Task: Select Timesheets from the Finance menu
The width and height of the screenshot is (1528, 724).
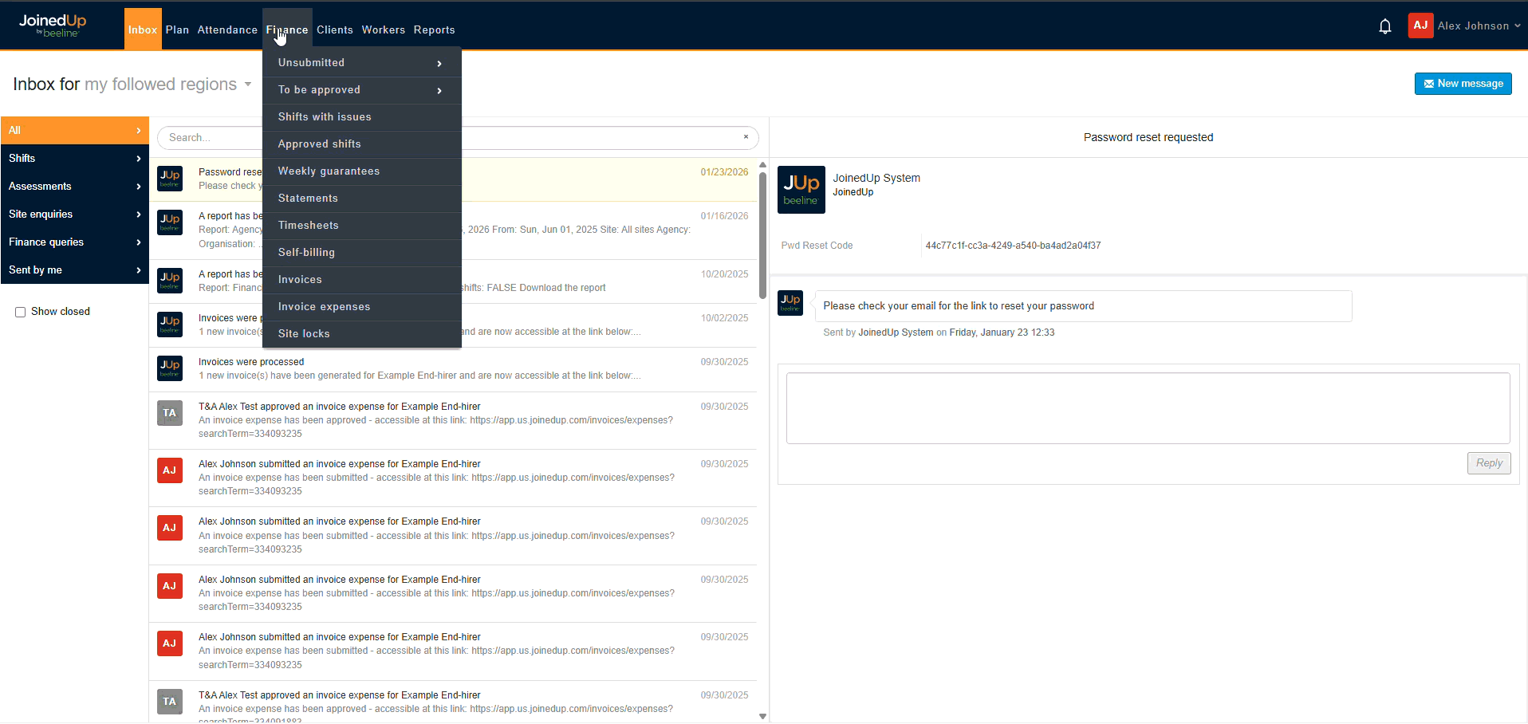Action: click(309, 226)
